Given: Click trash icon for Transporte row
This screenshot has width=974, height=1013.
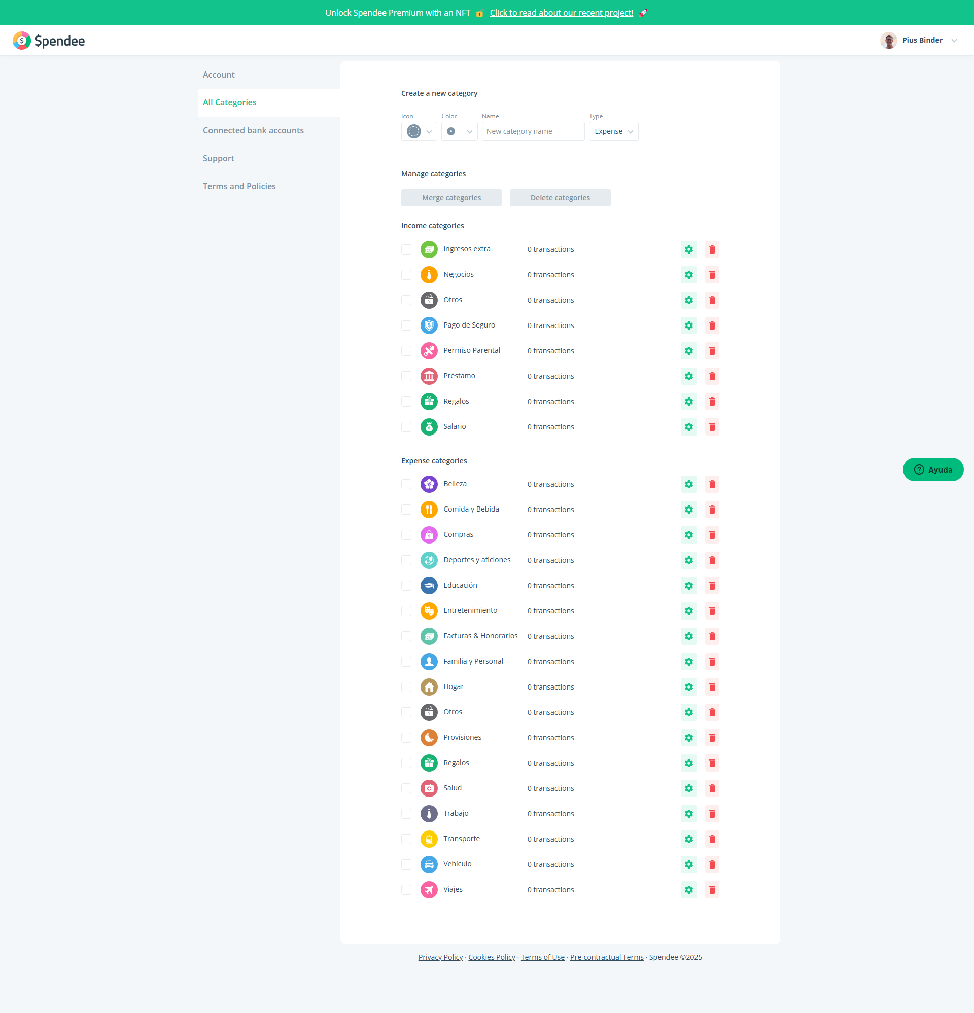Looking at the screenshot, I should (x=712, y=839).
